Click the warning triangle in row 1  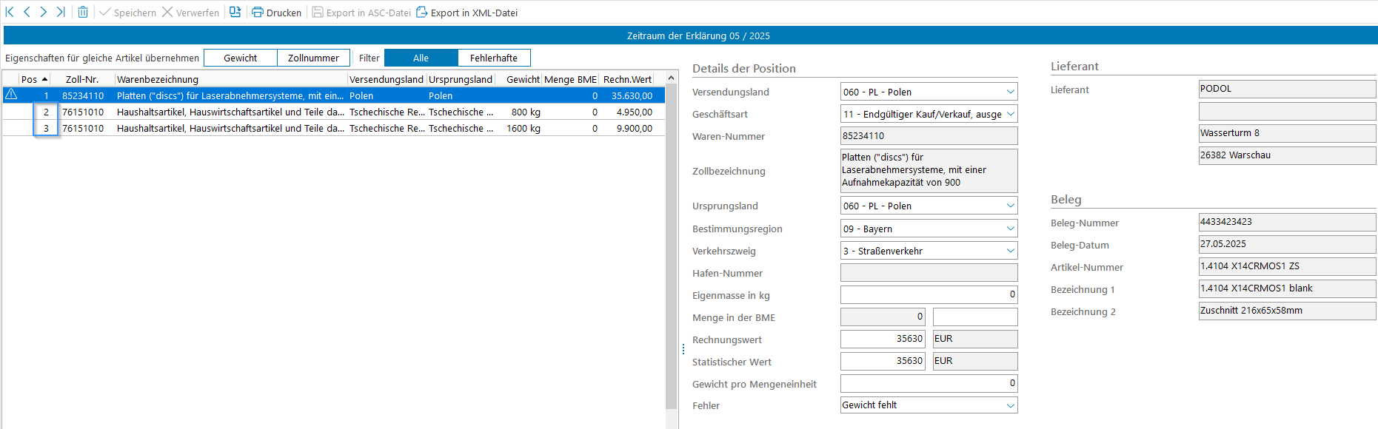(11, 95)
